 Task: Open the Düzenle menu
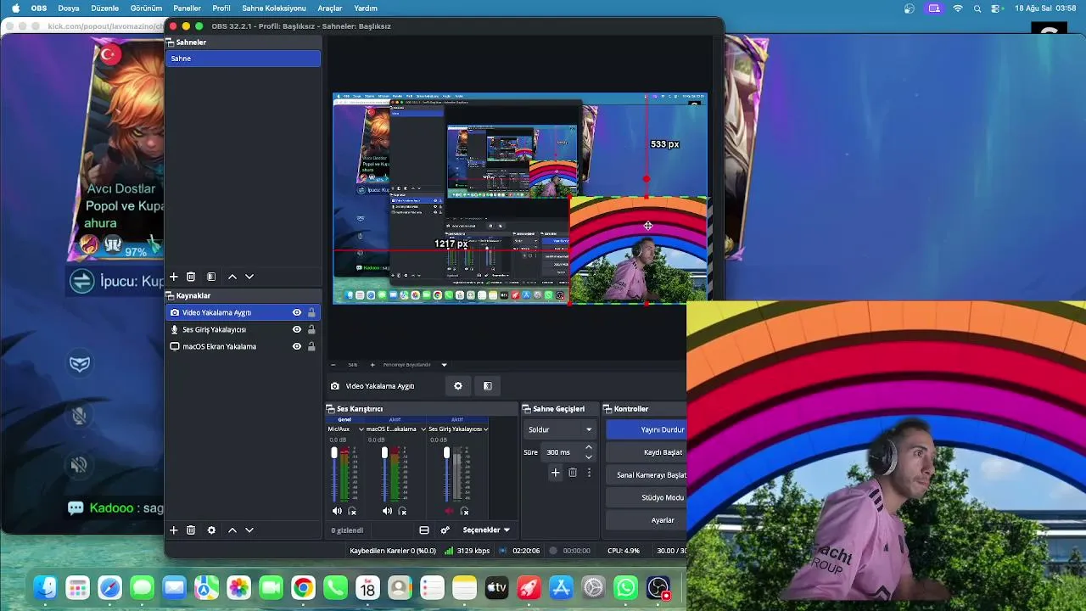pyautogui.click(x=104, y=8)
